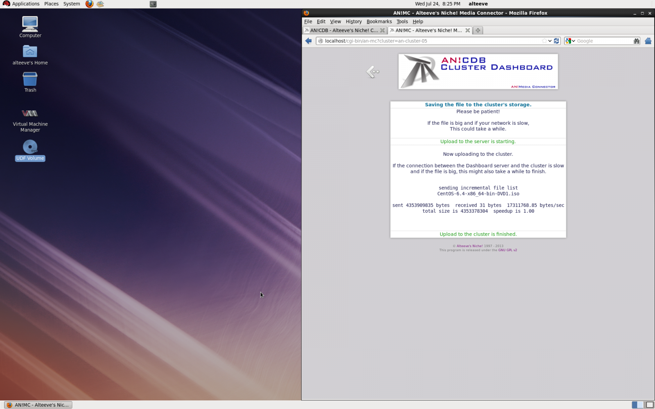Bookmark this page with the star icon
The image size is (655, 409).
click(x=544, y=41)
